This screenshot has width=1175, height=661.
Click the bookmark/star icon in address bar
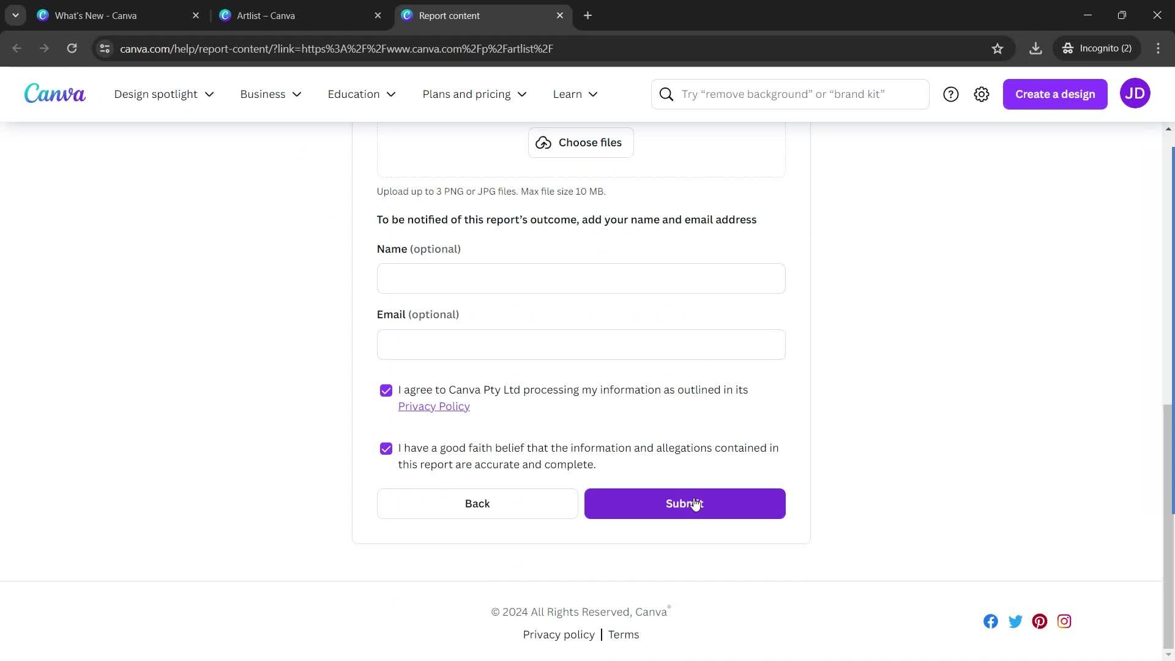point(998,48)
